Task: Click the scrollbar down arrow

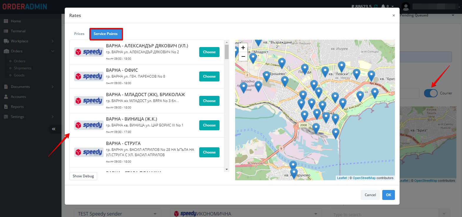Action: coord(227,169)
